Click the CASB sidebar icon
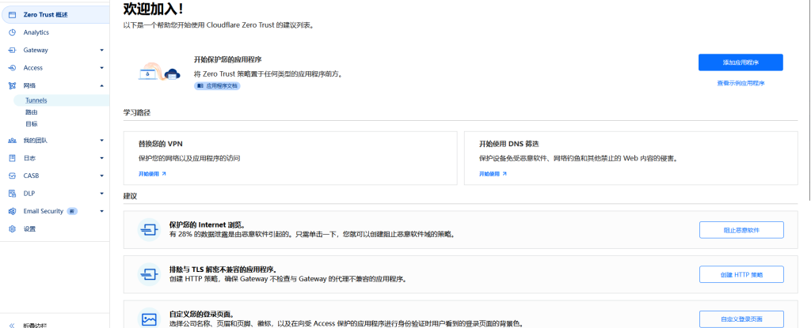 click(13, 175)
